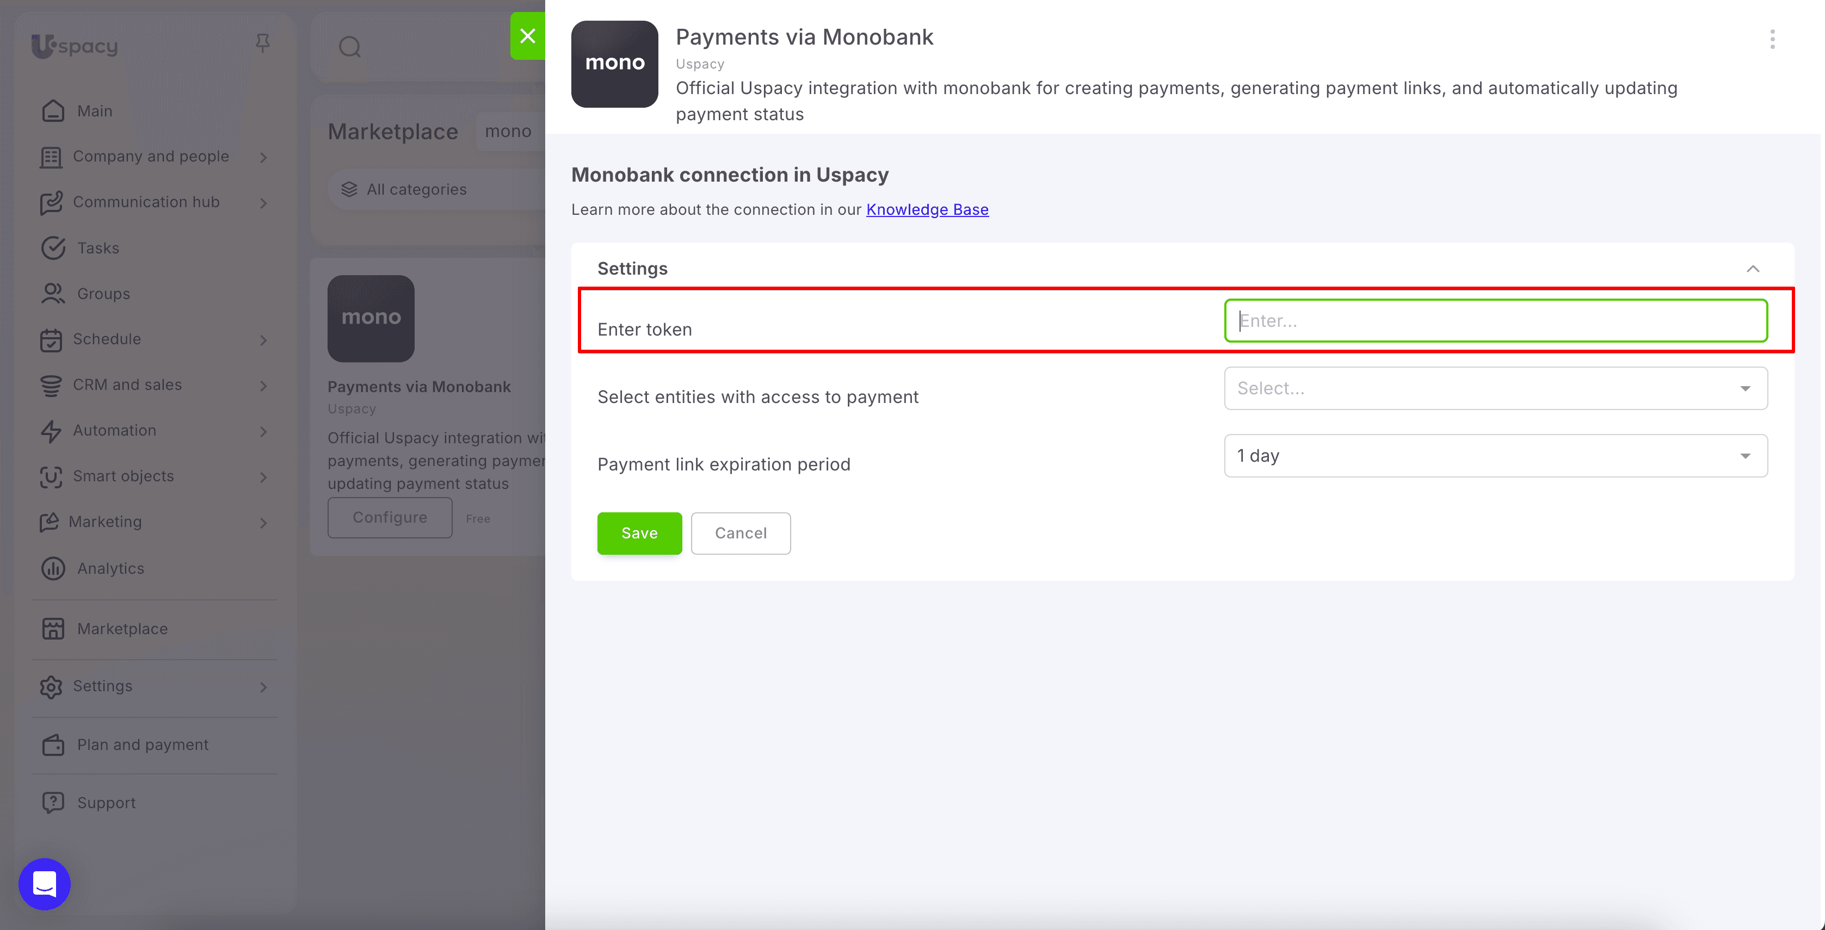Click the Cancel button
The height and width of the screenshot is (930, 1825).
tap(741, 532)
